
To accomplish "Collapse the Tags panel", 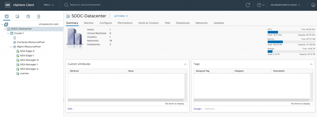I will [311, 64].
